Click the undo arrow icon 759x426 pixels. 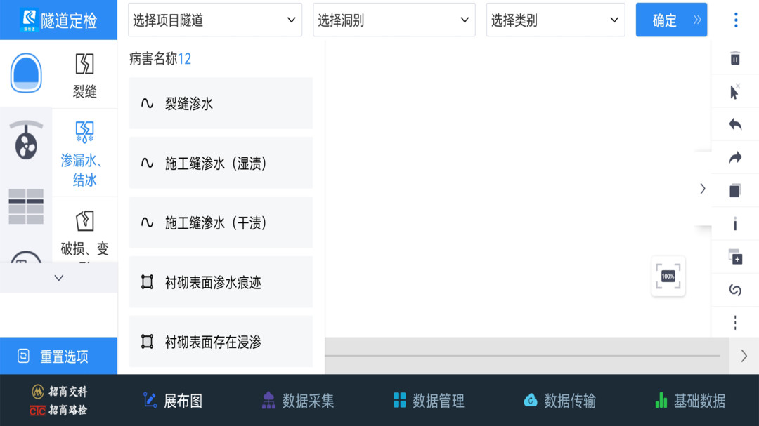[735, 125]
